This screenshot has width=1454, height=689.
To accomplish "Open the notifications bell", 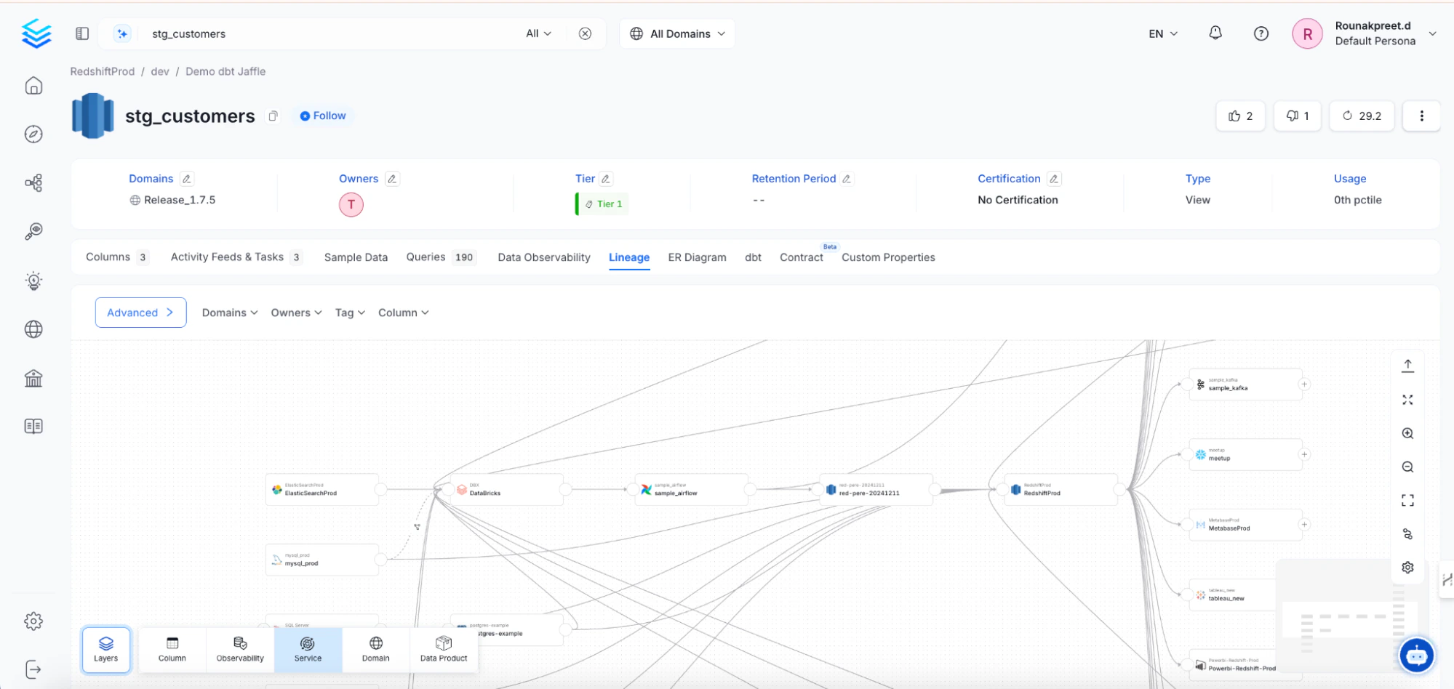I will point(1215,33).
